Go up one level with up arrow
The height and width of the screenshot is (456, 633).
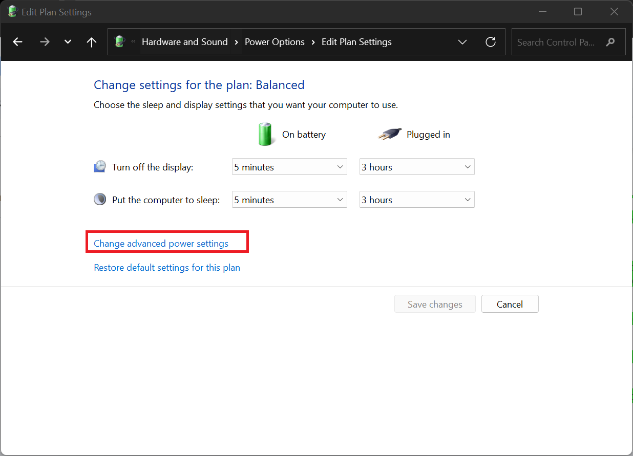(x=92, y=42)
